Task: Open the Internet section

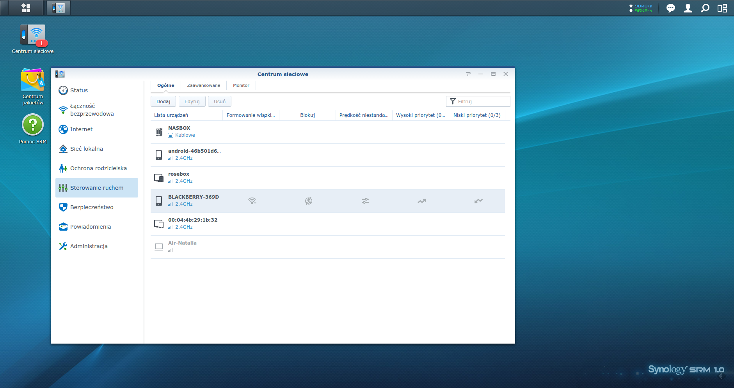Action: pos(97,129)
